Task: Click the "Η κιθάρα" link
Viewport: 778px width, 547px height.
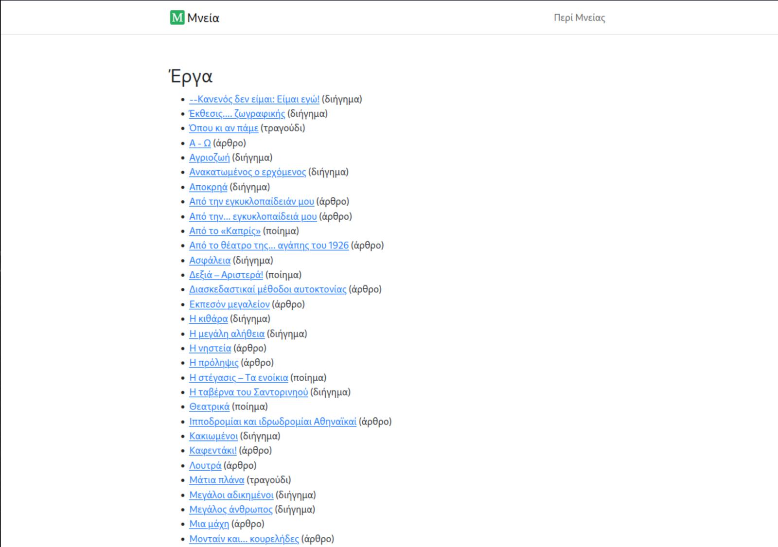Action: click(x=208, y=319)
